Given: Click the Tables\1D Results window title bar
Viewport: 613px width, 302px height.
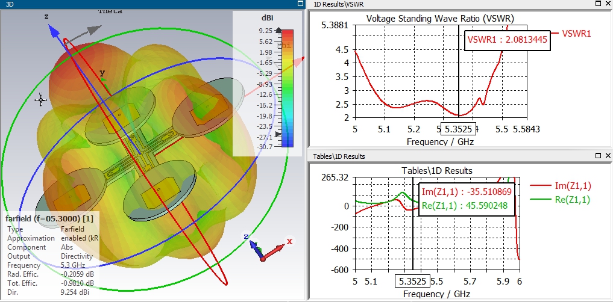Looking at the screenshot, I should pos(339,156).
